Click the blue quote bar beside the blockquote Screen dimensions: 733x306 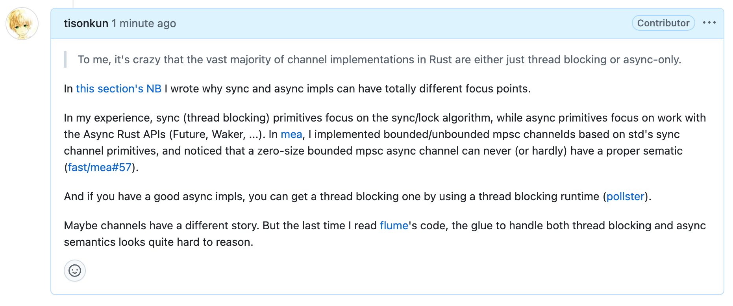pyautogui.click(x=65, y=60)
